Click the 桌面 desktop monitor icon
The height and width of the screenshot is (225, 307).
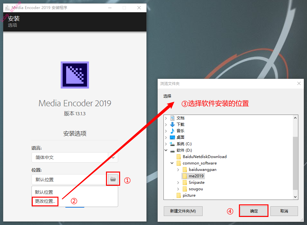[x=172, y=137]
